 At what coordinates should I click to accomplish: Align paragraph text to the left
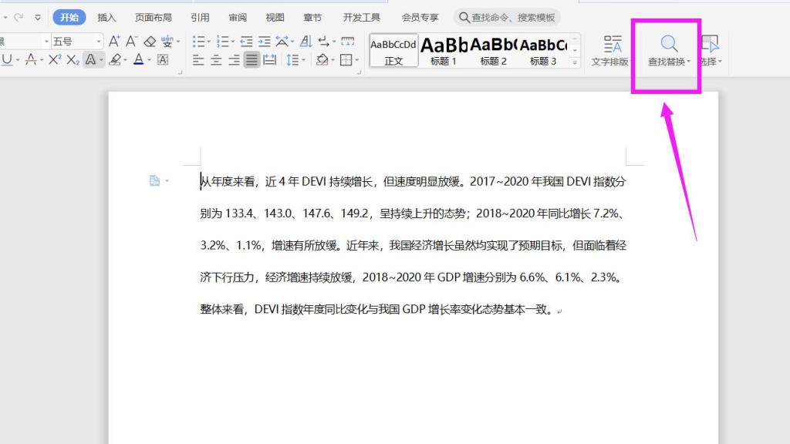click(198, 60)
